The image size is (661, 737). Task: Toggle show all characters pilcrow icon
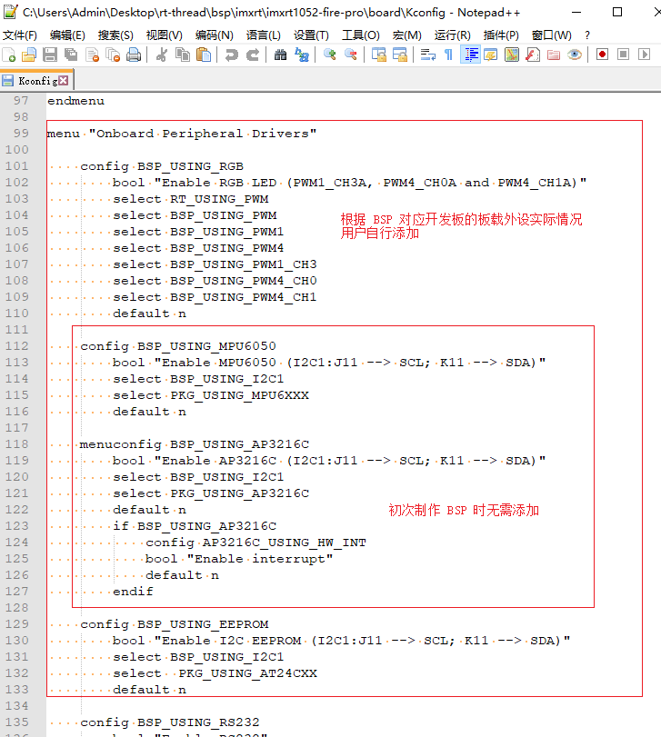tap(448, 55)
